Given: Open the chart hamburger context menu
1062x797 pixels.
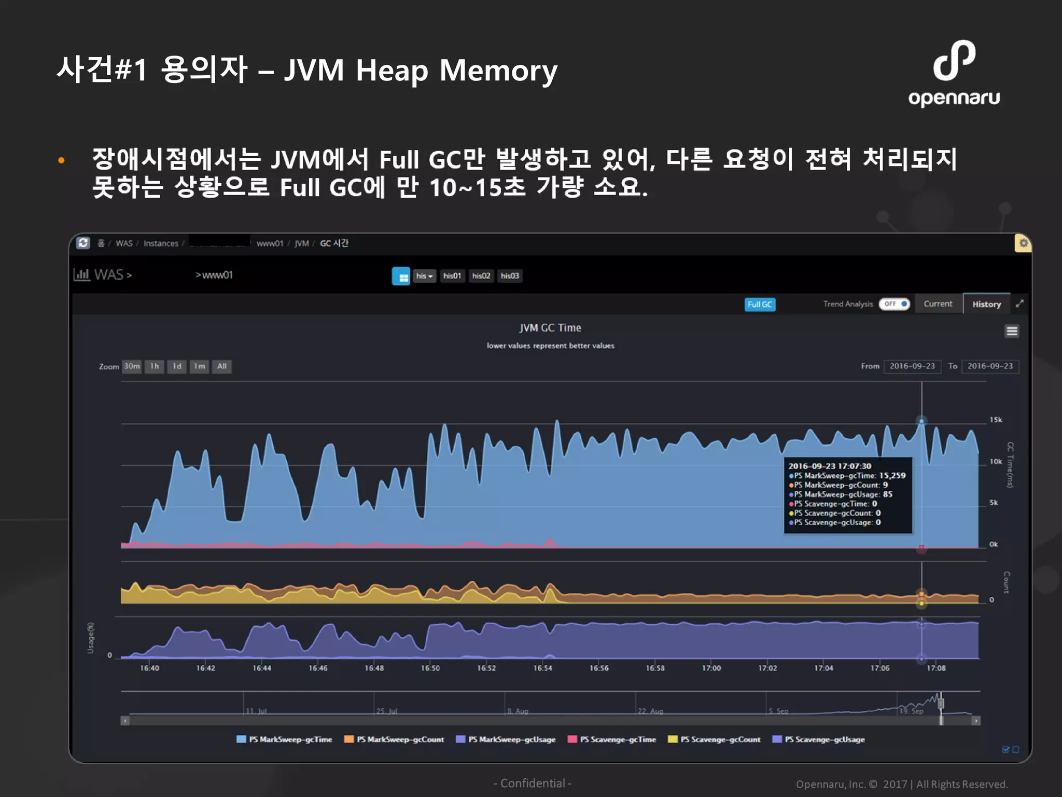Looking at the screenshot, I should tap(1012, 331).
